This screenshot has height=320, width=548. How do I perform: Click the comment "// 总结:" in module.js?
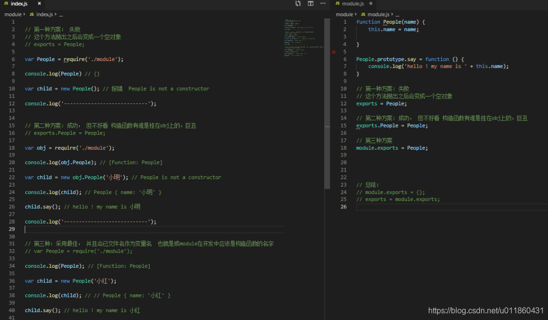tap(367, 185)
